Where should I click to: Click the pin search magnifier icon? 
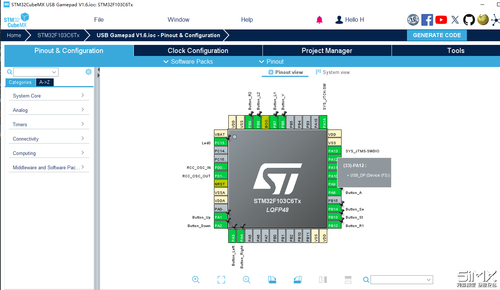(x=366, y=280)
